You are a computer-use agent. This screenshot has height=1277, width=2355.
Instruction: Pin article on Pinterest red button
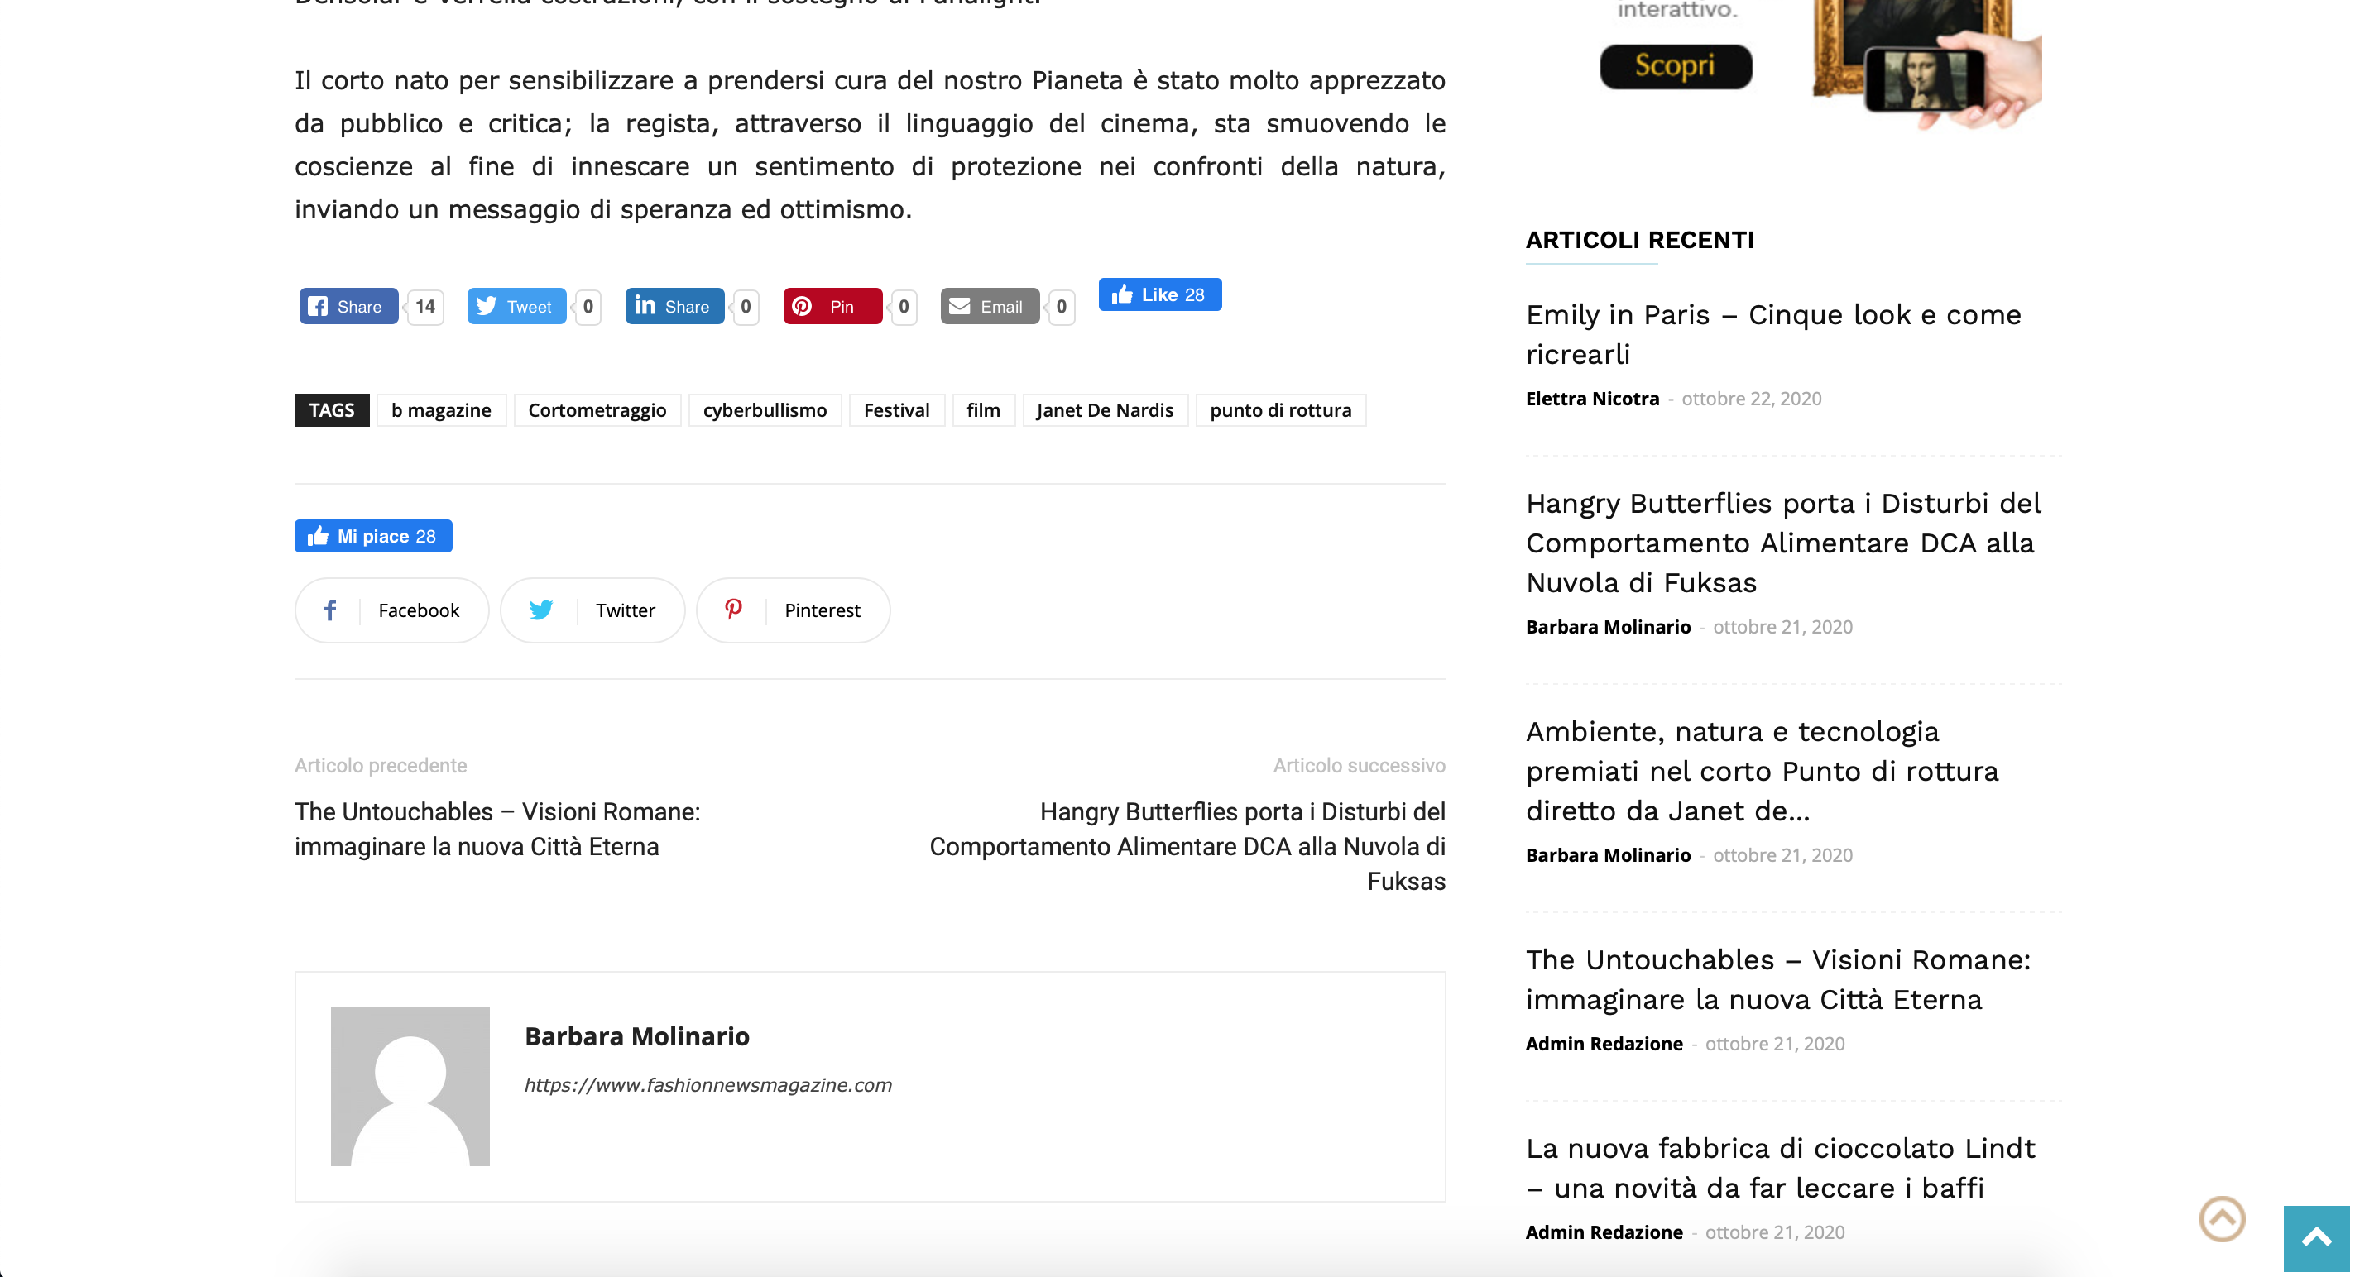tap(832, 306)
